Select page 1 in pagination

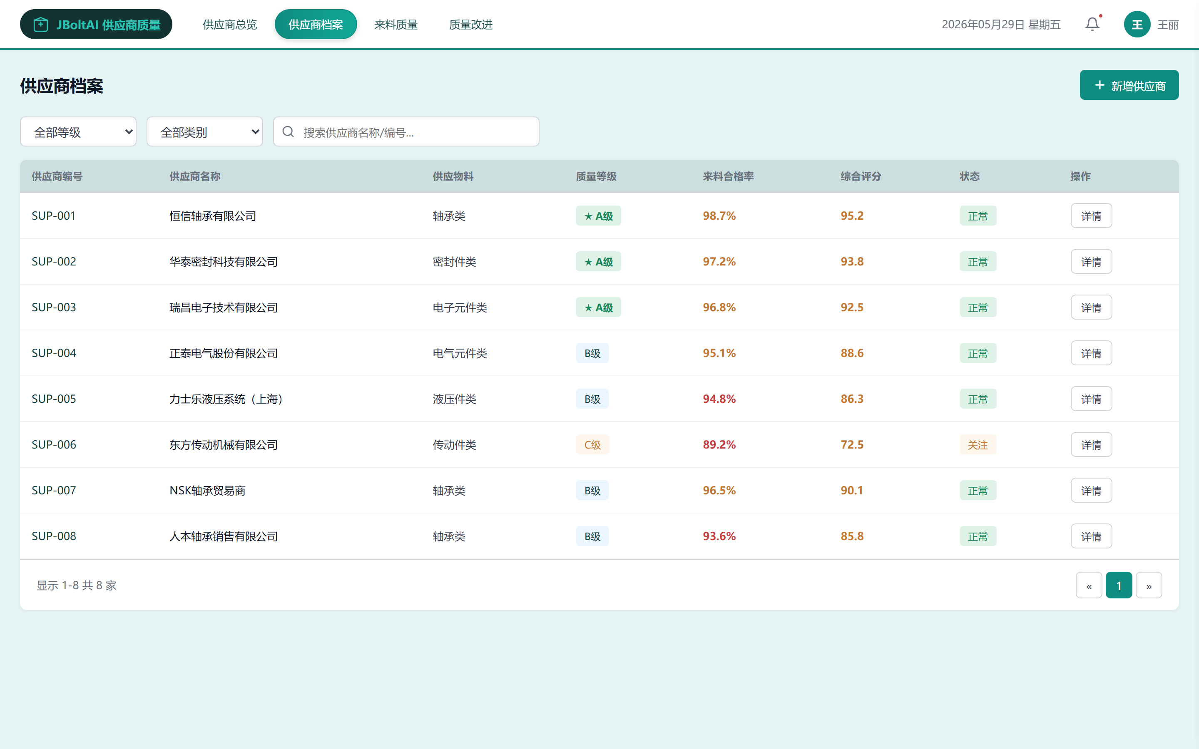tap(1119, 585)
